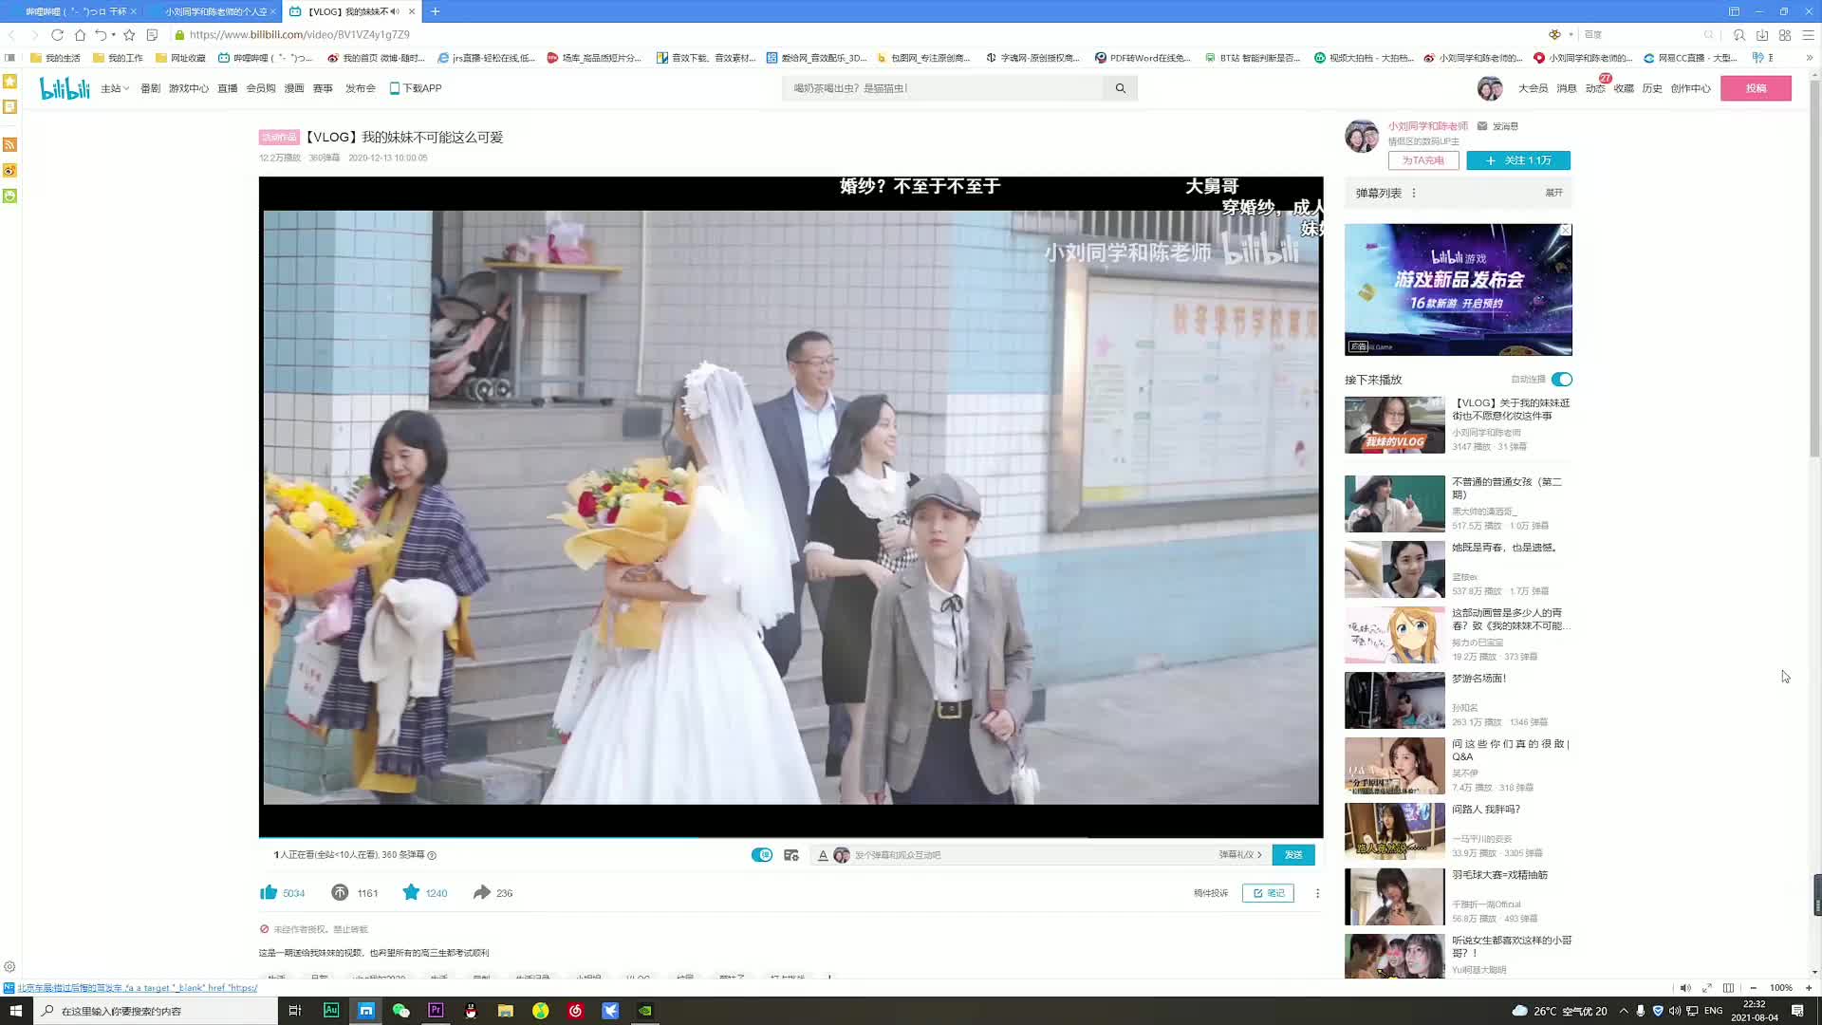Screen dimensions: 1822x1025
Task: Open danmaku font style 'A' icon
Action: (823, 855)
